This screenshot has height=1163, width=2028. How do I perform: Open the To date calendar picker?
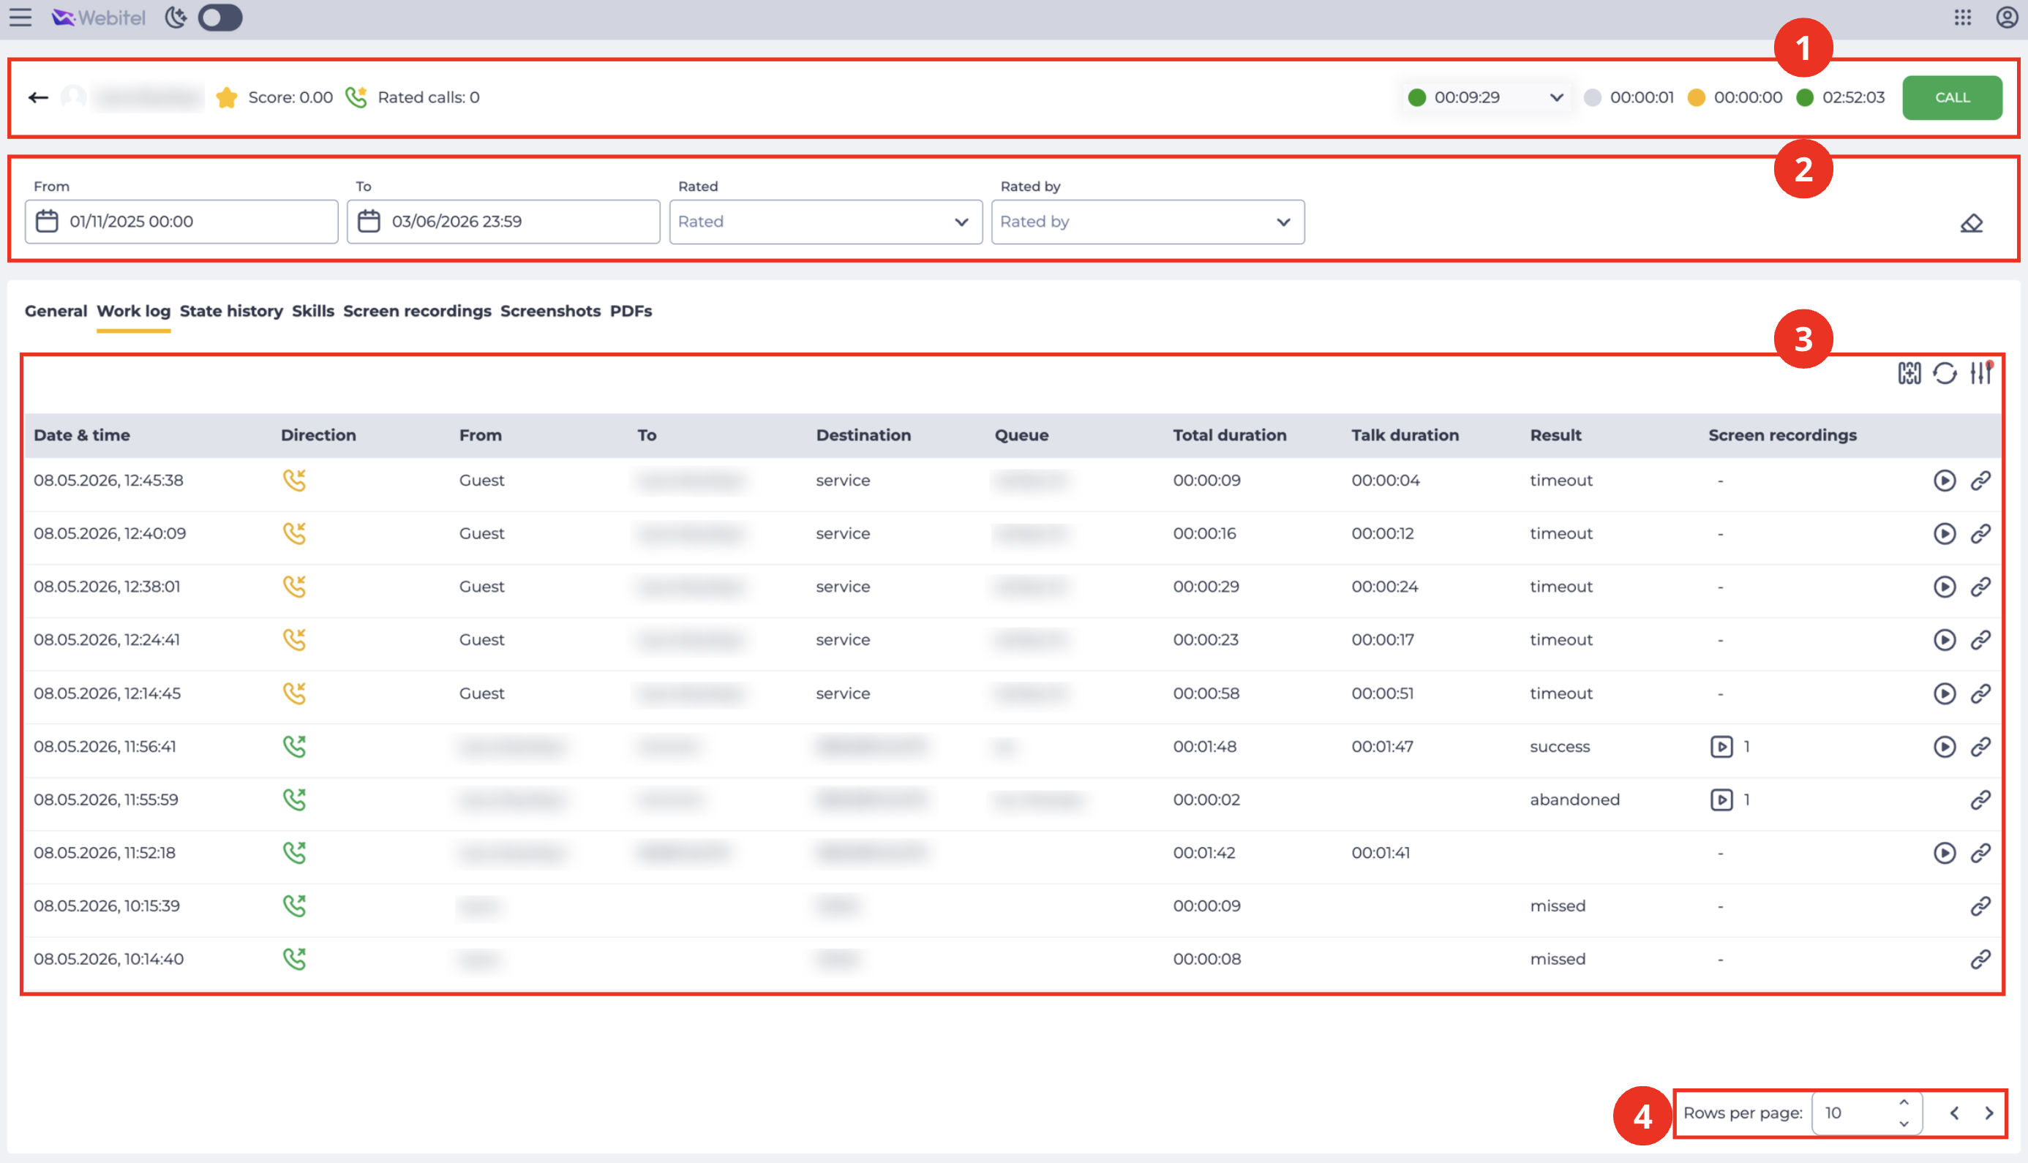pyautogui.click(x=369, y=221)
